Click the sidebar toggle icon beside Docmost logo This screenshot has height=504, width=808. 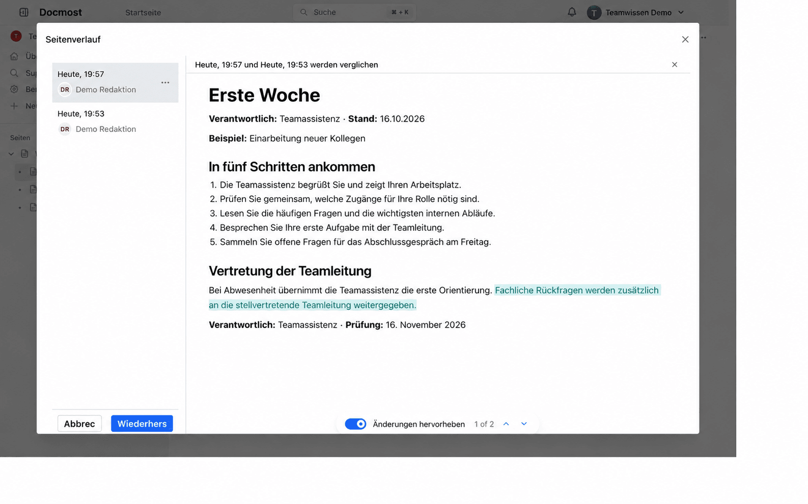point(24,12)
